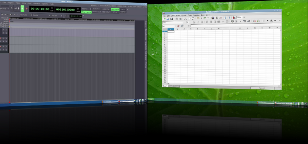Open the 100% zoom dropdown in Gnumeric
The height and width of the screenshot is (144, 308).
(x=244, y=17)
